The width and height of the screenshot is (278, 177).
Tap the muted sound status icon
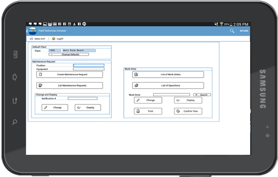(216, 24)
